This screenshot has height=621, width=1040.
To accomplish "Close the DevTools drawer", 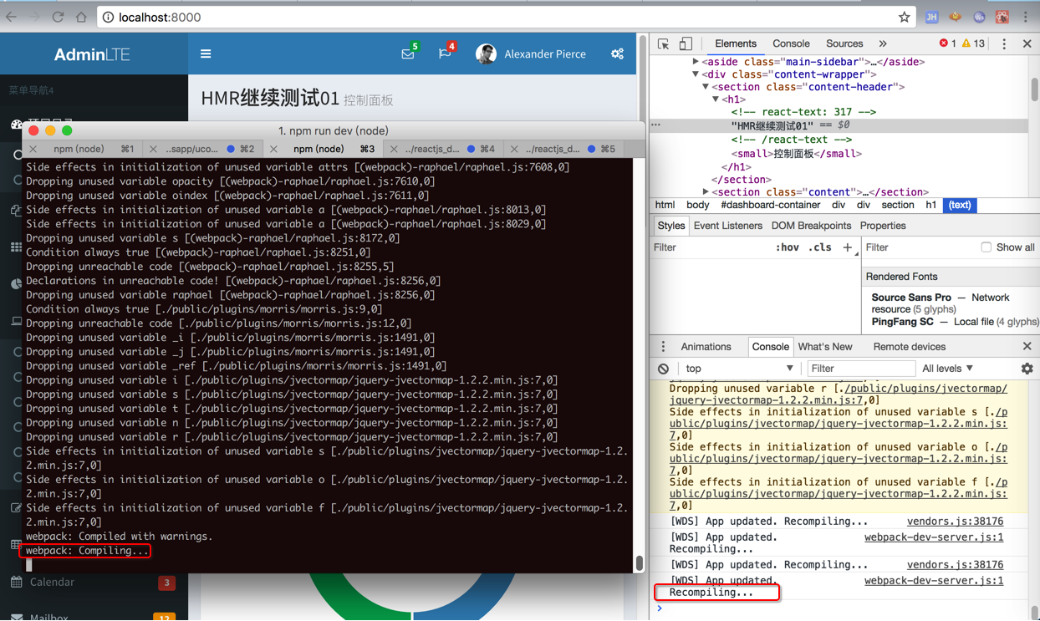I will (1027, 347).
